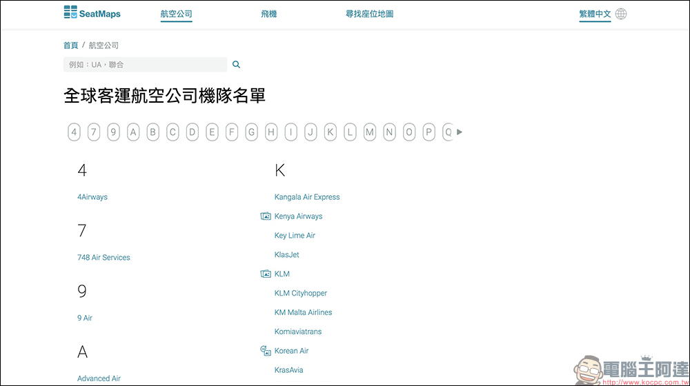Select letter K filter pill
Screen dimensions: 690x386
[x=331, y=132]
